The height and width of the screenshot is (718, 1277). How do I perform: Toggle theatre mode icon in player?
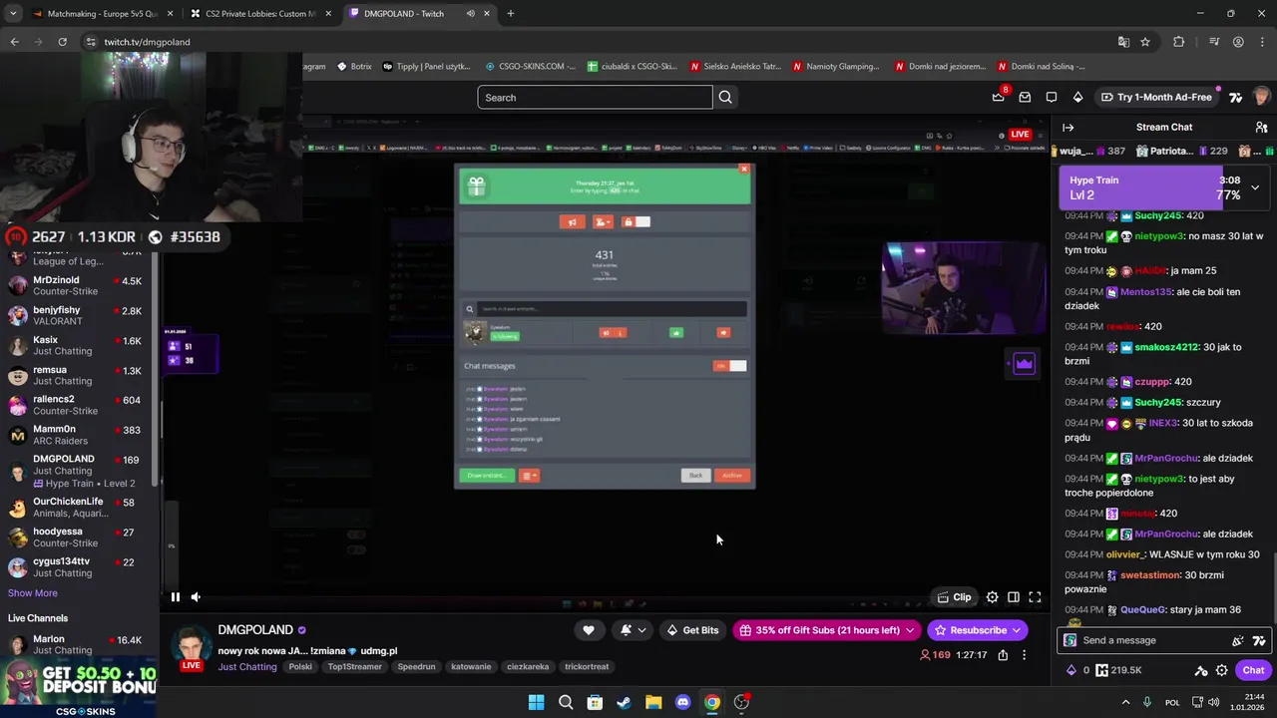click(x=1014, y=597)
